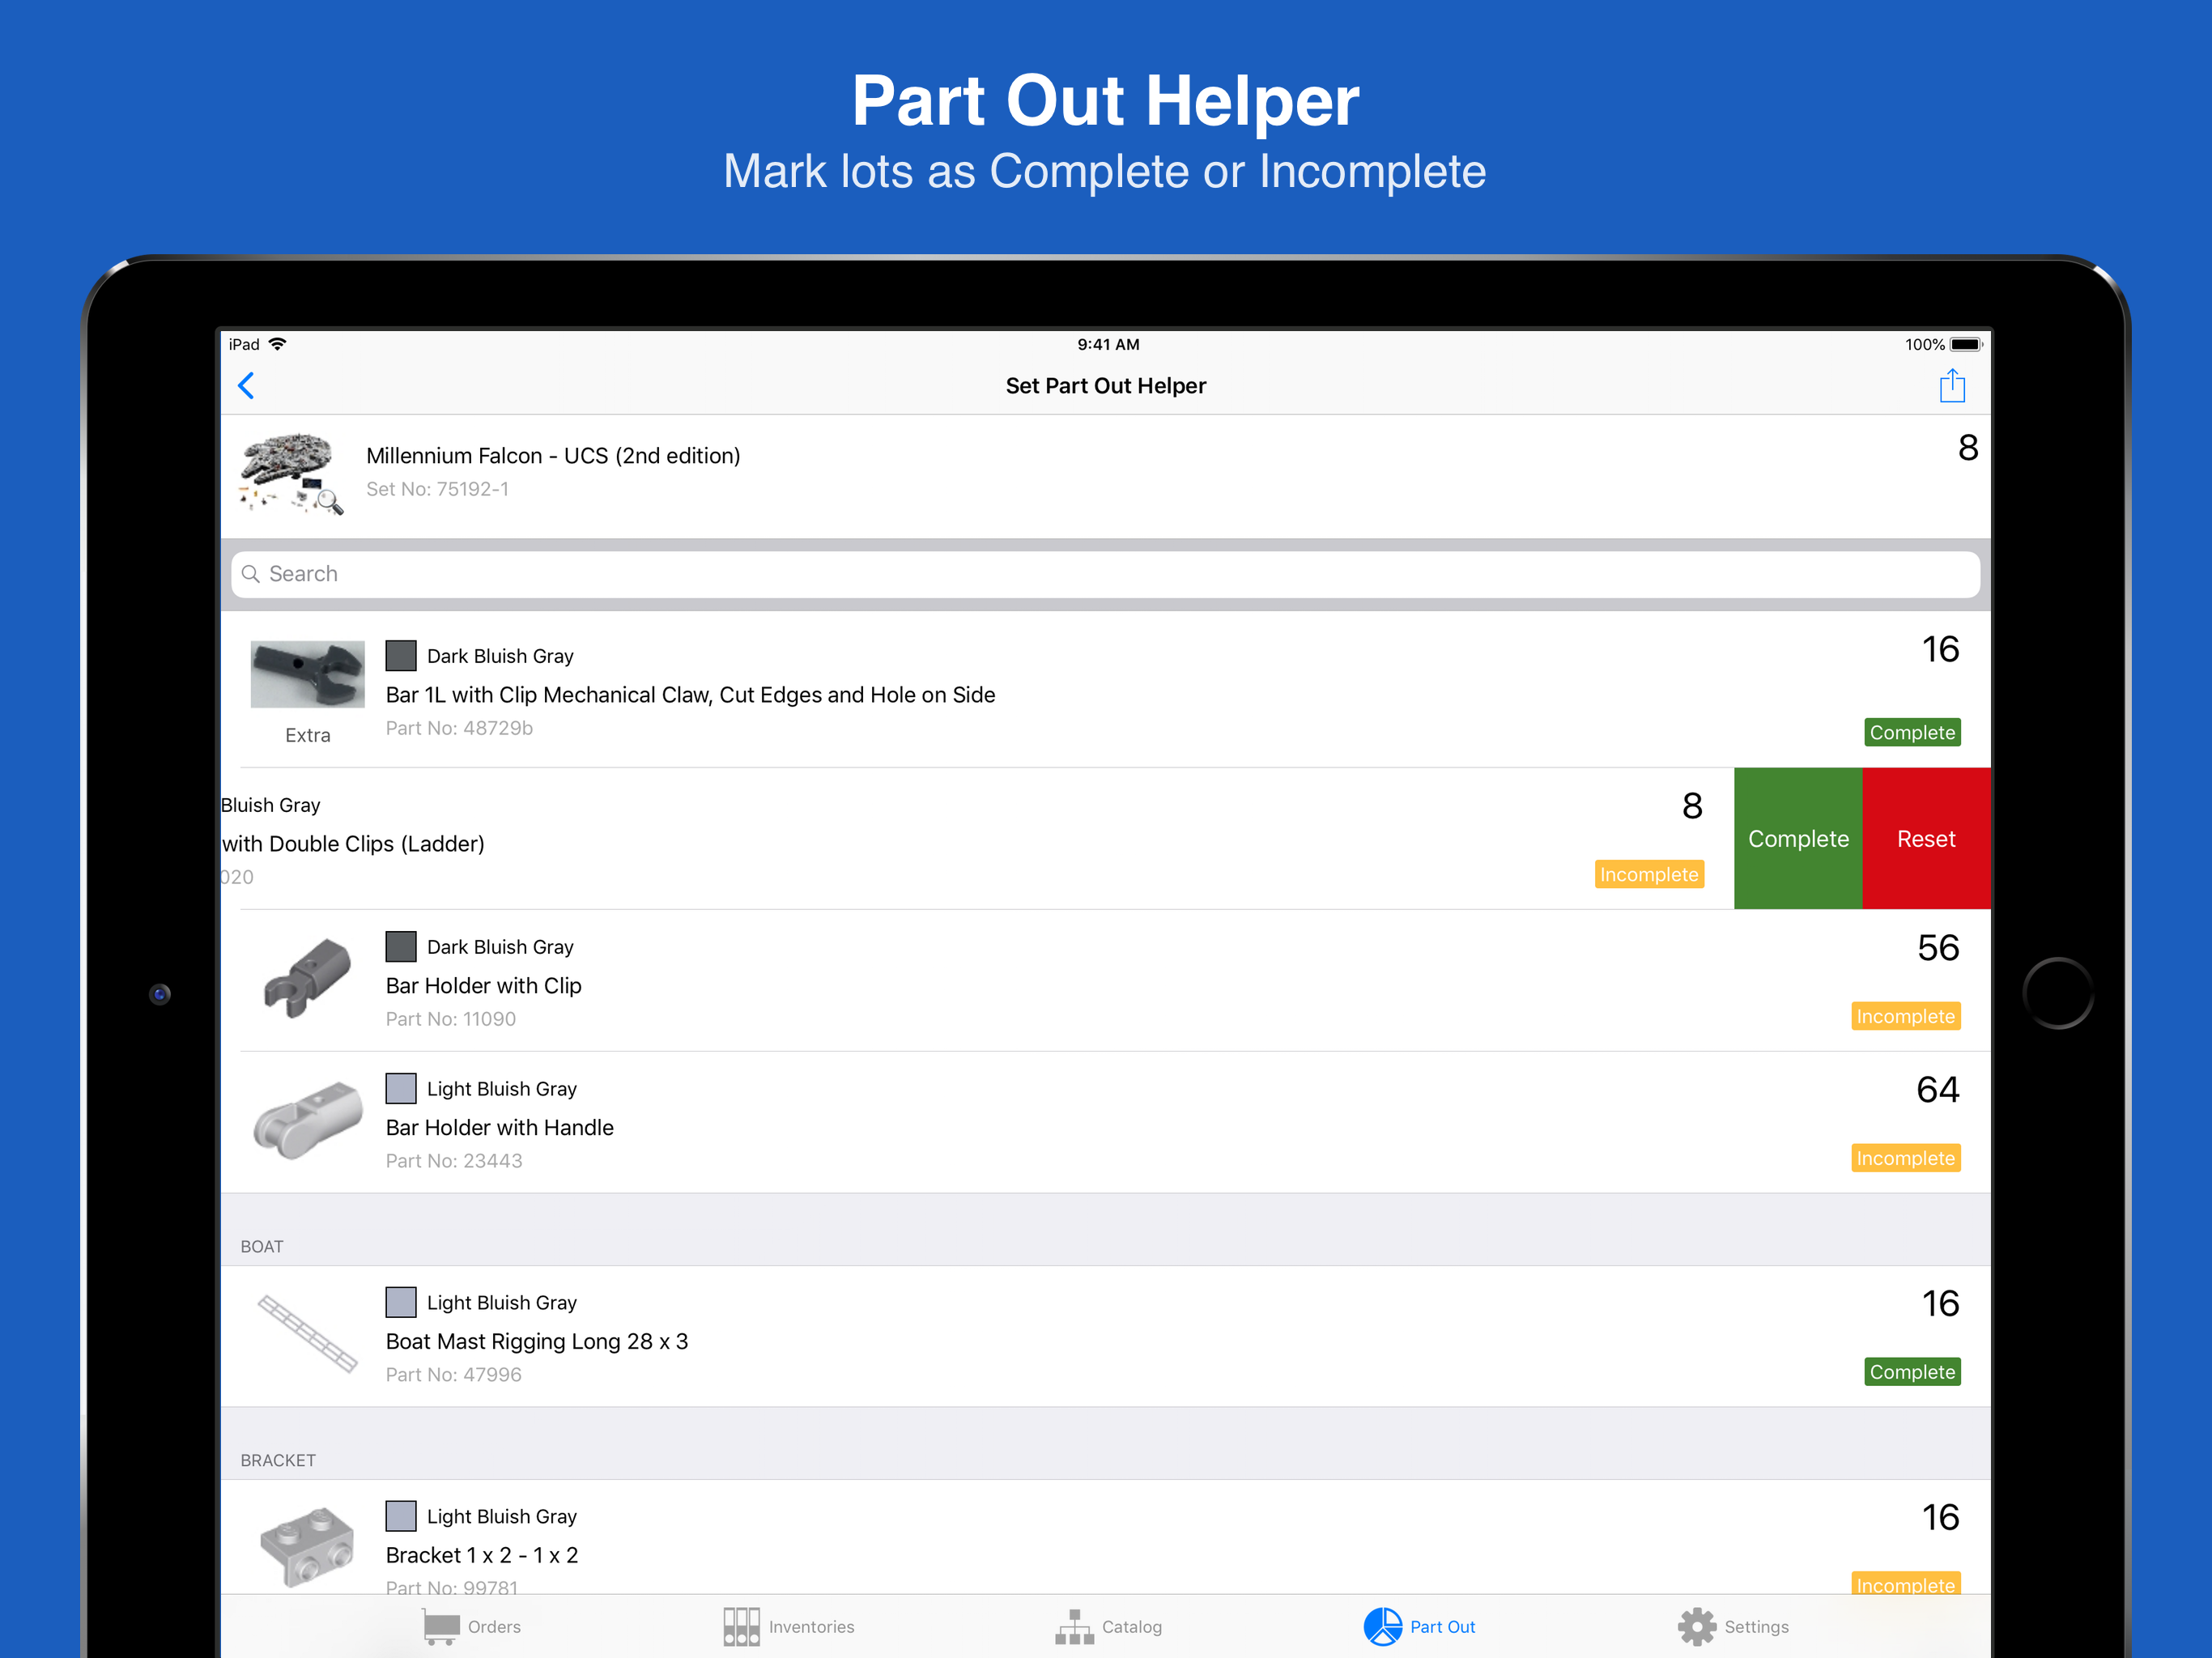Tap the Boat Mast Rigging image
The image size is (2212, 1658).
pyautogui.click(x=307, y=1333)
